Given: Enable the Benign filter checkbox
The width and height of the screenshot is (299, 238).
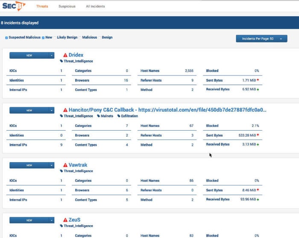Looking at the screenshot, I should [100, 38].
